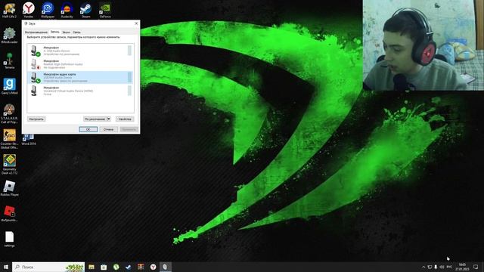Open the Wallpaper Engine desktop icon
This screenshot has height=272, width=484.
click(x=48, y=10)
